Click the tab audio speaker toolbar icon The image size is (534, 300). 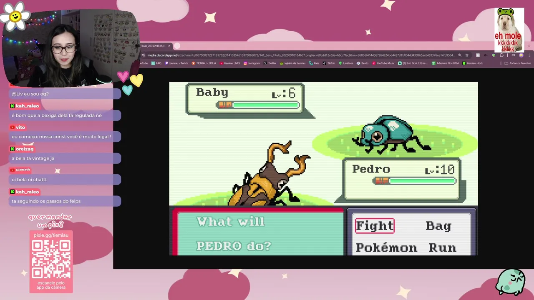[486, 55]
